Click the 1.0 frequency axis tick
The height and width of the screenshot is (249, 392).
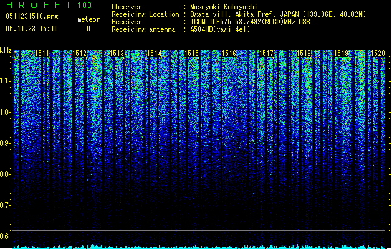(x=6, y=112)
